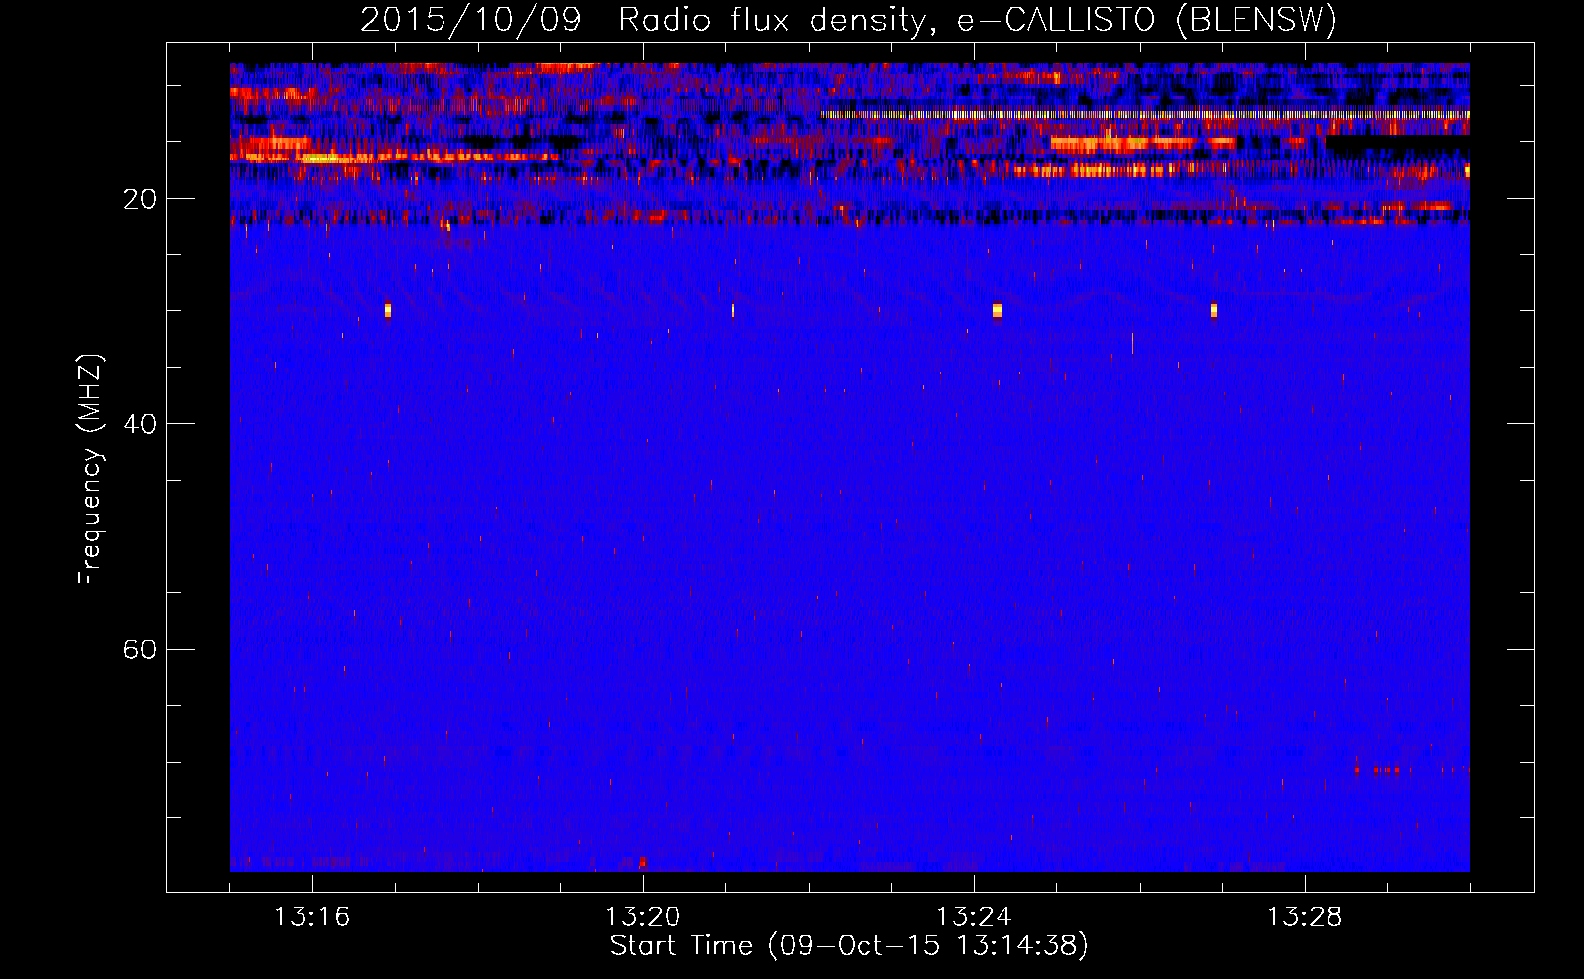This screenshot has width=1584, height=979.
Task: Click the 13:20 time tick label
Action: click(642, 917)
